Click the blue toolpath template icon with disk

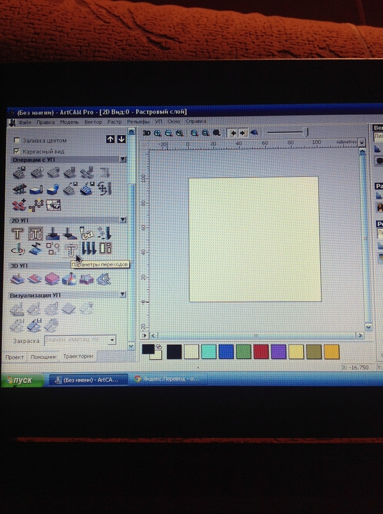87,189
